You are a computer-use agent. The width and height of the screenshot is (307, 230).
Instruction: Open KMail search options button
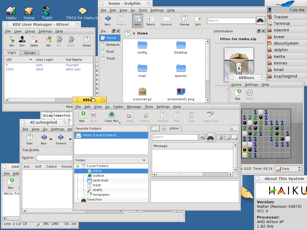click(202, 137)
